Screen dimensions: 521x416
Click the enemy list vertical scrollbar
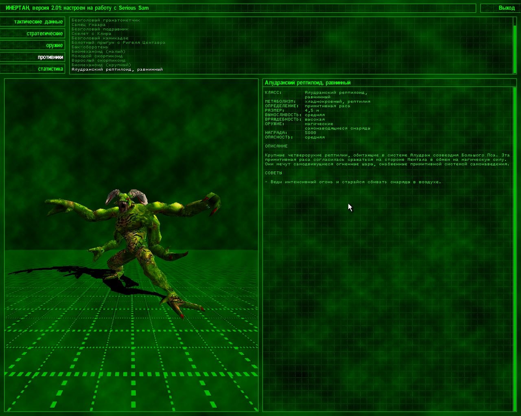[515, 45]
